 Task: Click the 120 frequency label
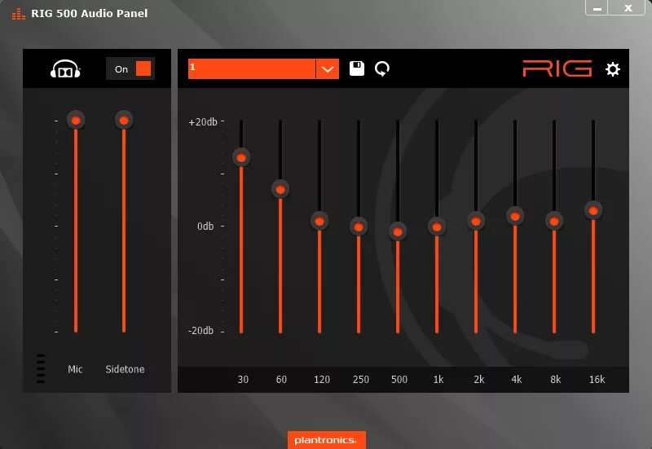(x=322, y=379)
